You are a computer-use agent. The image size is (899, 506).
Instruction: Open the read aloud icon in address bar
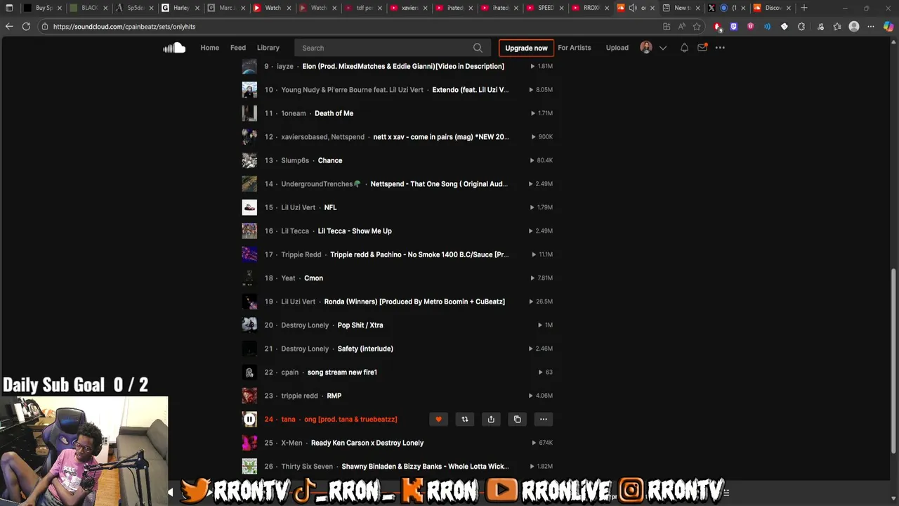(681, 26)
